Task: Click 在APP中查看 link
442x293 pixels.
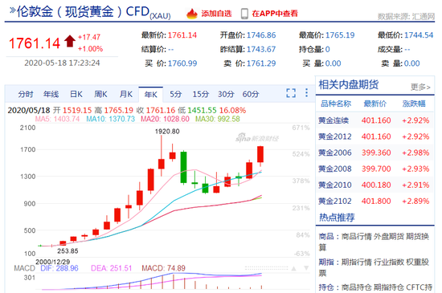Action: (275, 14)
